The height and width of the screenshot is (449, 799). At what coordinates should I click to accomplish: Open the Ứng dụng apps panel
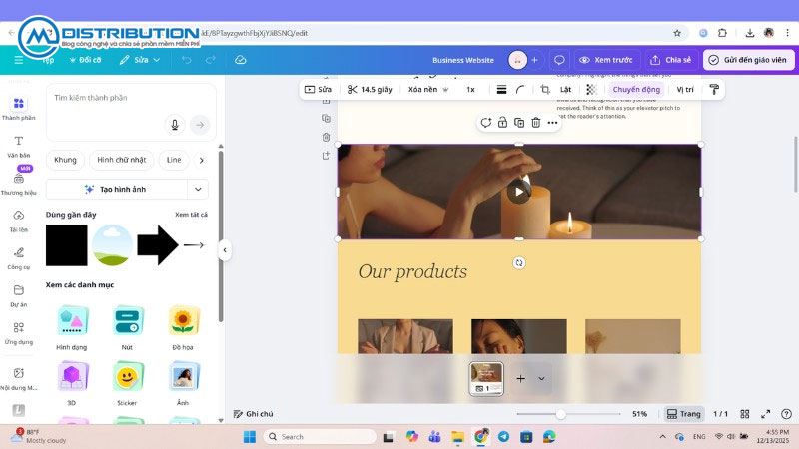[19, 333]
